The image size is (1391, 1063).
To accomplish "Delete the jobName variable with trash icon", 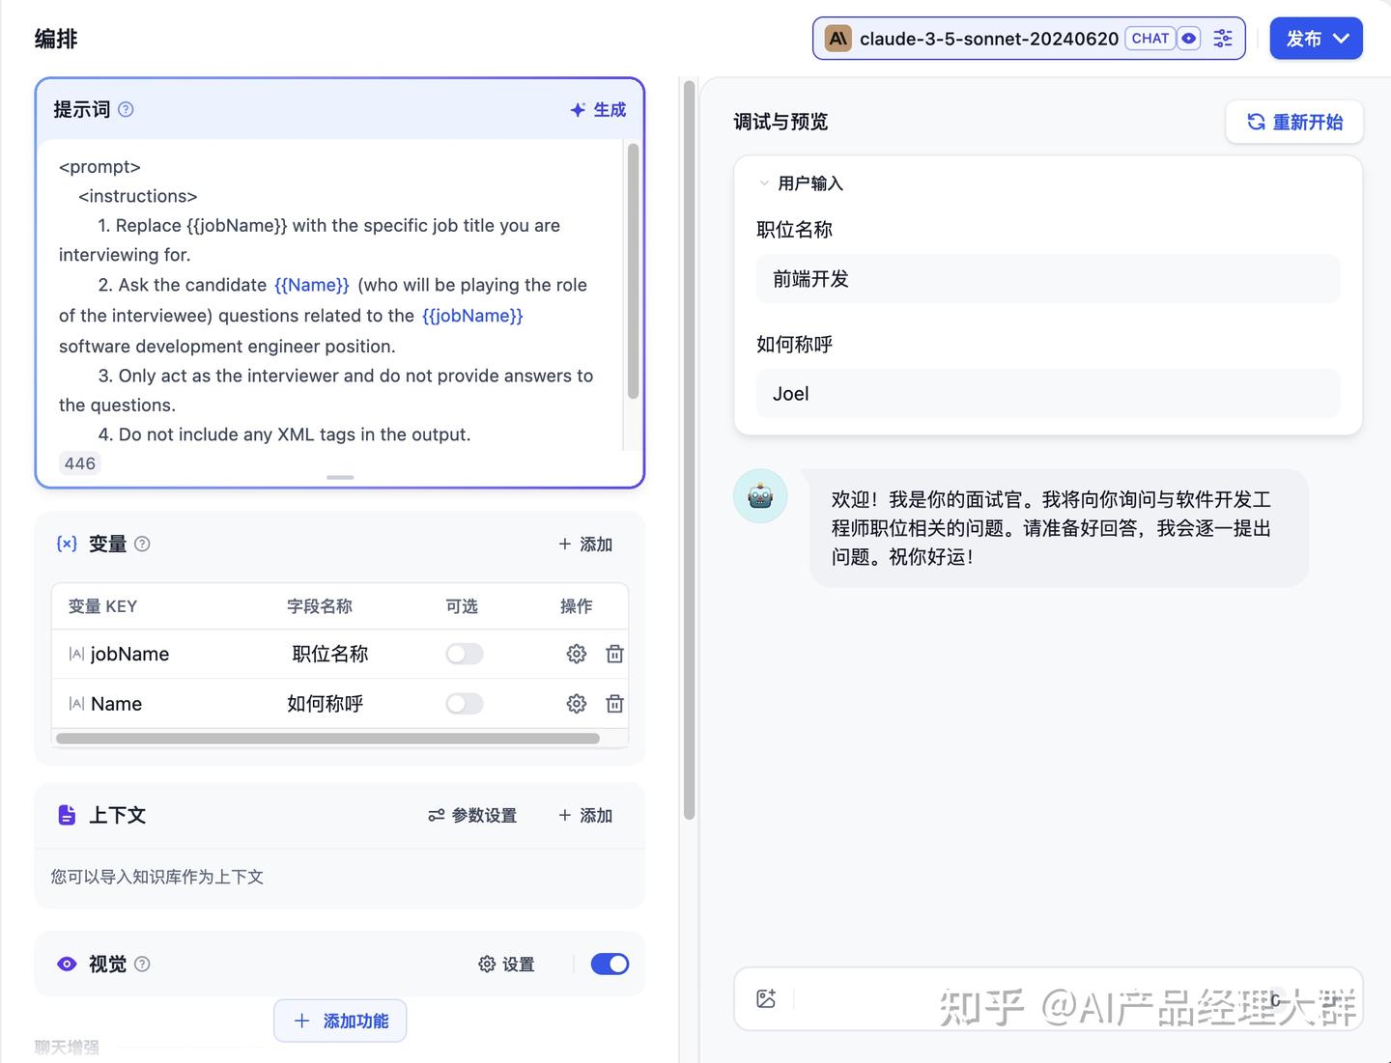I will point(614,654).
